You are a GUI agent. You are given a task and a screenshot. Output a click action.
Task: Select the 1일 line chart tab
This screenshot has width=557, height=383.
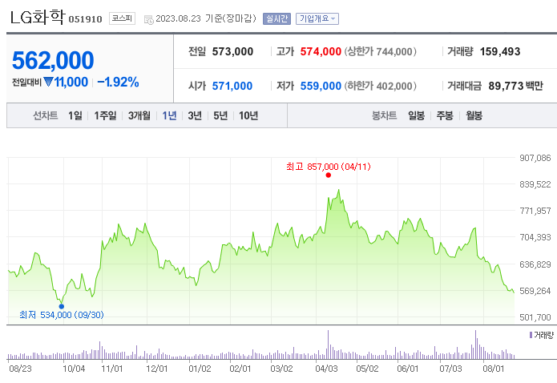coord(75,115)
